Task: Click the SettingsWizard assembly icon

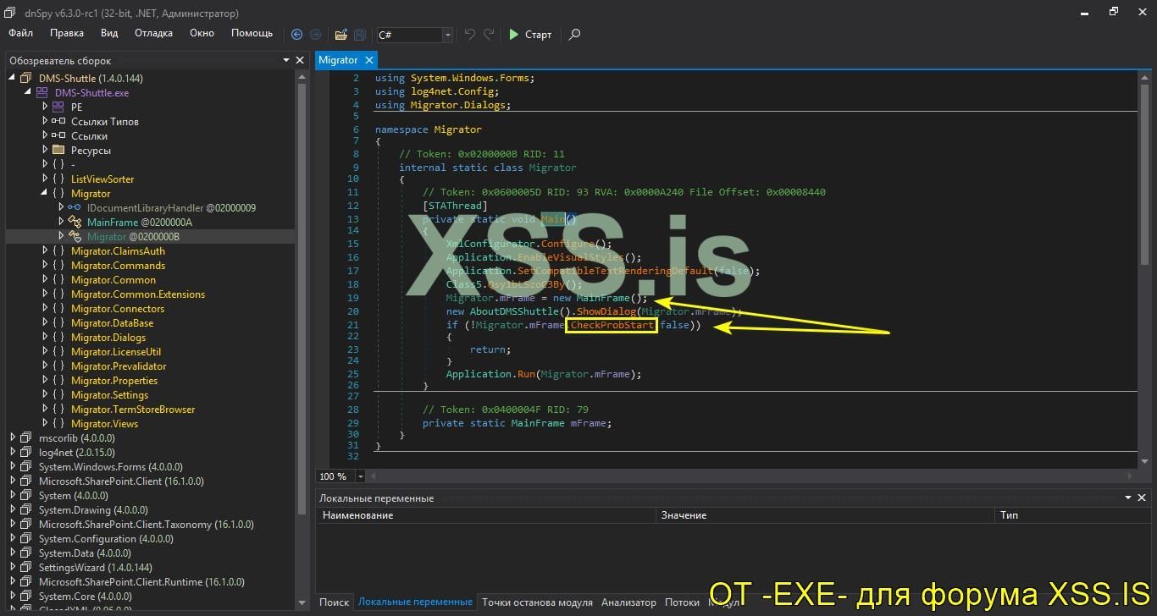Action: pyautogui.click(x=25, y=568)
